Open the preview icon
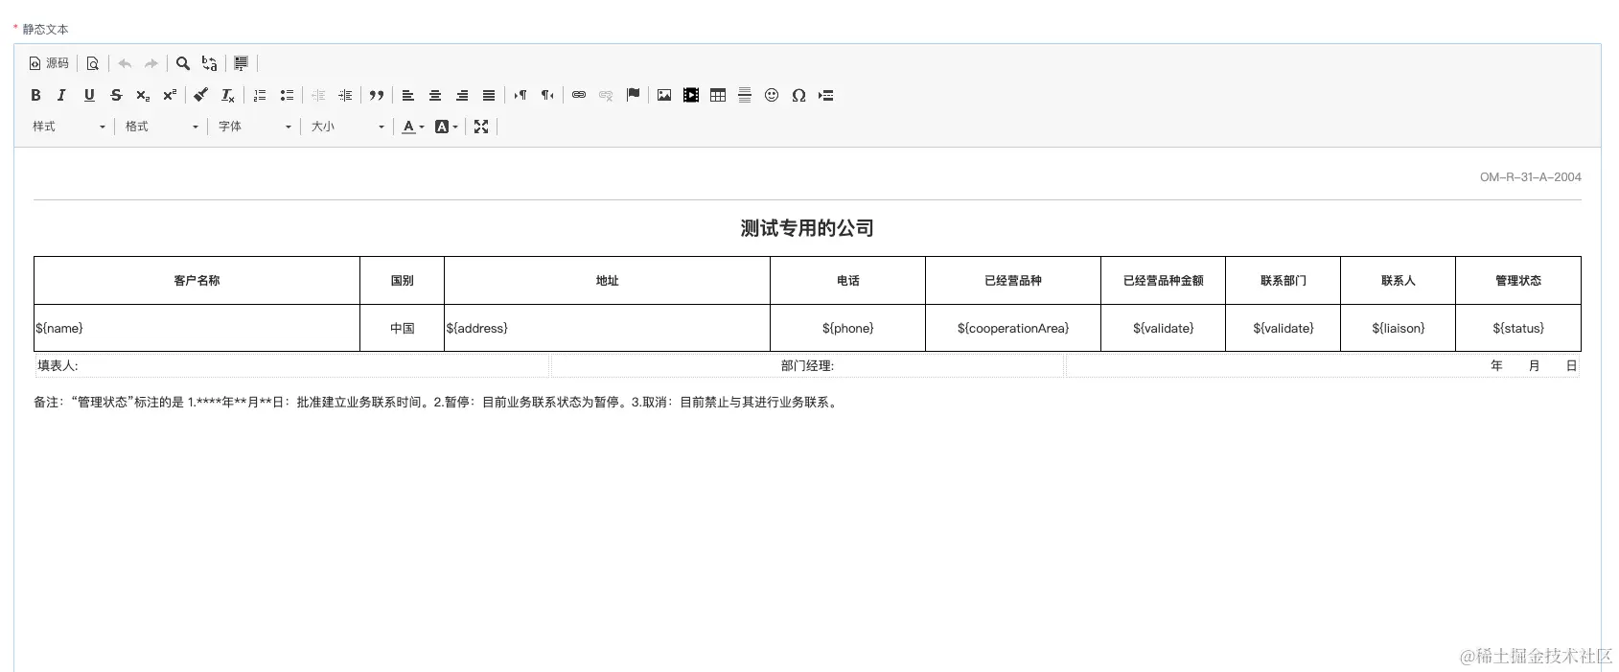This screenshot has width=1619, height=672. pyautogui.click(x=93, y=63)
